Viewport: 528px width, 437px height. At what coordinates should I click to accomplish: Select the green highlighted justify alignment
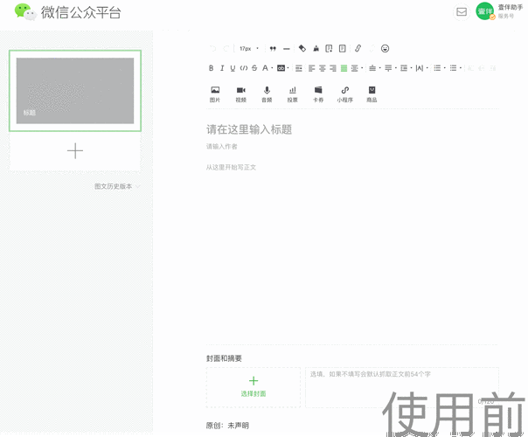(344, 68)
